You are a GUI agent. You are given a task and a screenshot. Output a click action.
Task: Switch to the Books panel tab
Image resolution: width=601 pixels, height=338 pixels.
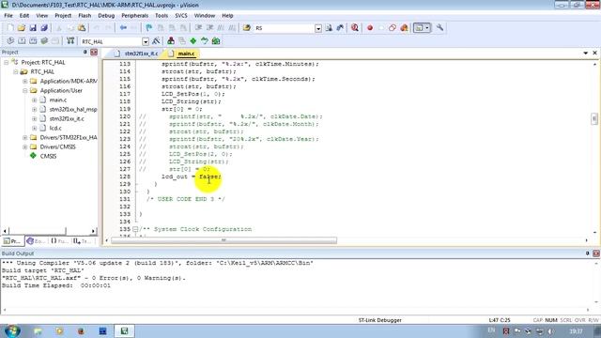pyautogui.click(x=36, y=241)
